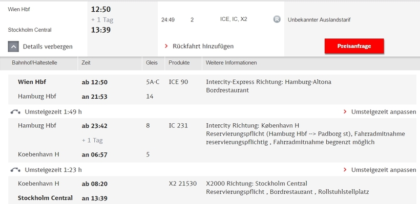Click the transfer icon next to Umsteigezeit 1:23 h
420x204 pixels.
(x=15, y=170)
